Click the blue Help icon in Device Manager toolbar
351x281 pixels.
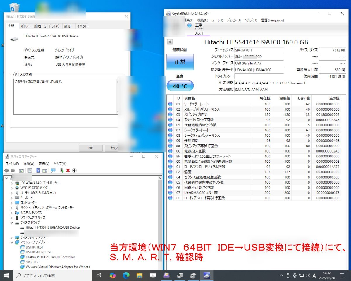pos(38,170)
